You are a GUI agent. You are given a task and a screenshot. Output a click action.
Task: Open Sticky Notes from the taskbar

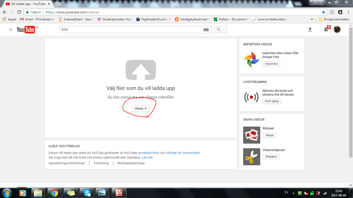coord(71,193)
